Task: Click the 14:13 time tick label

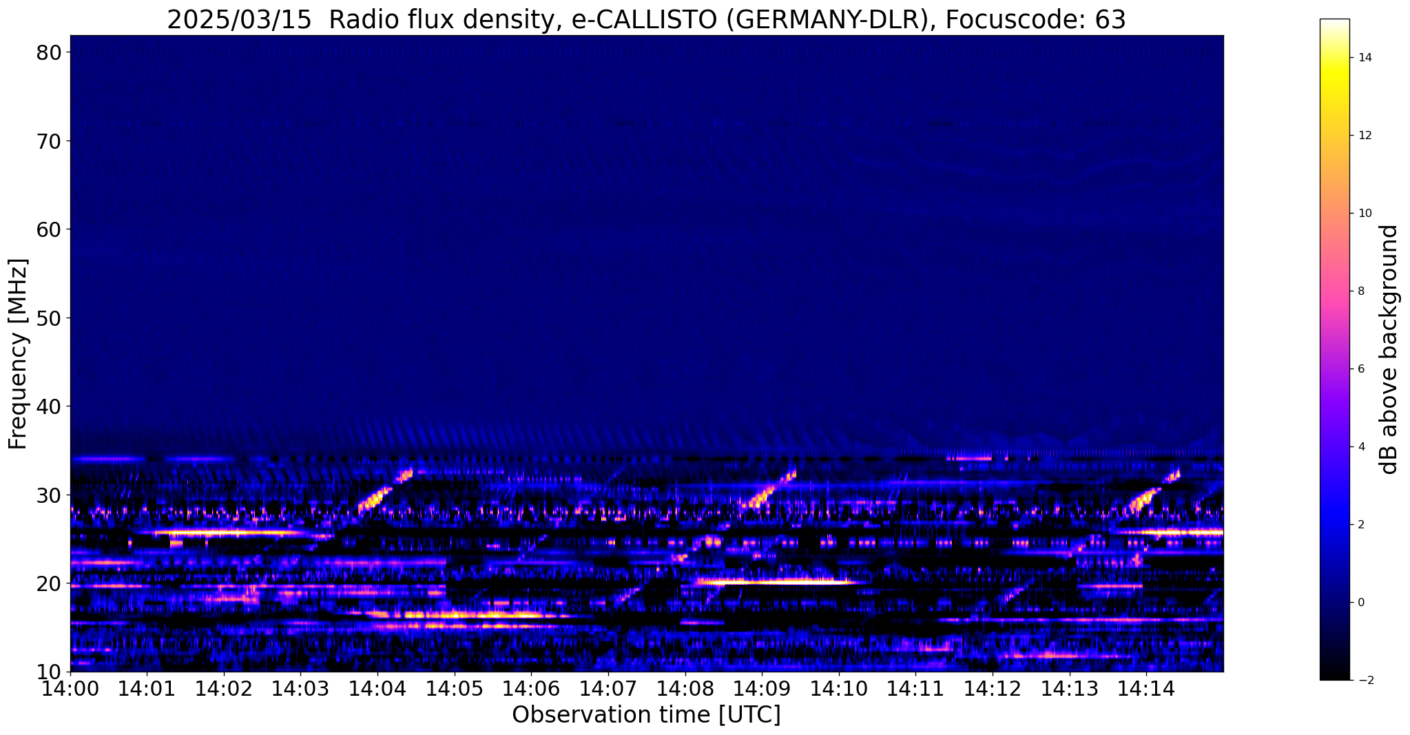Action: click(x=1069, y=687)
